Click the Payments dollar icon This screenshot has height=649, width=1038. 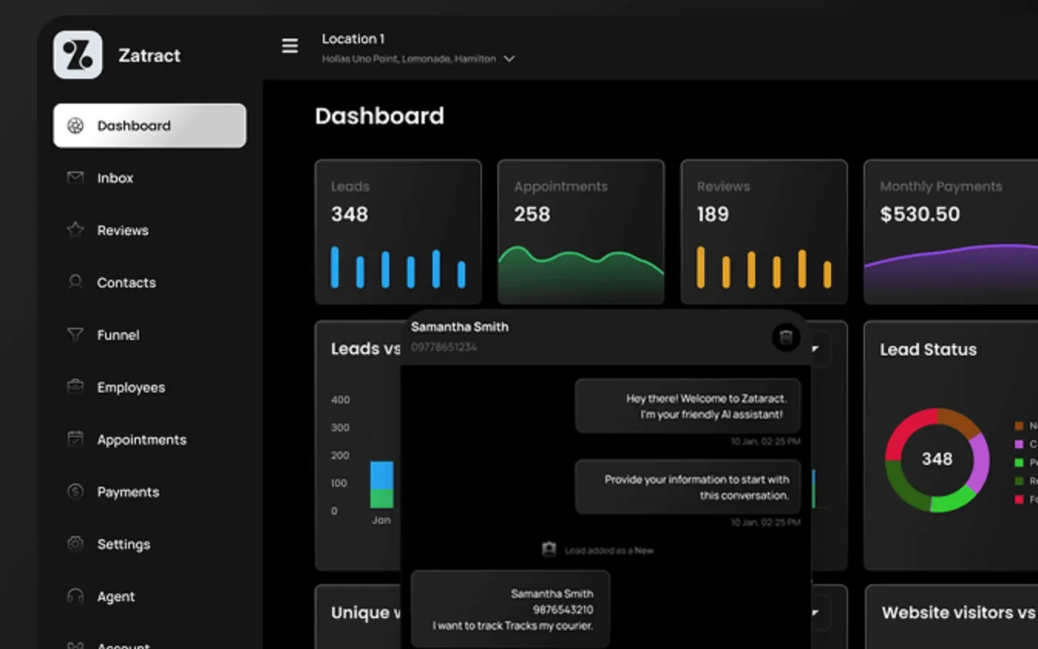coord(75,491)
